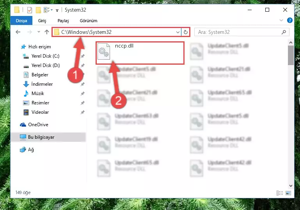
Task: Open recent locations dropdown arrow
Action: 39,32
